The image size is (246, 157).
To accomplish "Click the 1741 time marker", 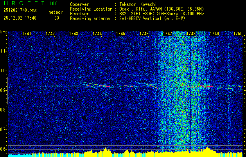I will click(27, 33).
